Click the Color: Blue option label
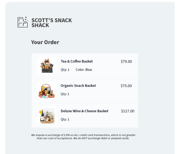Viewport: 178px width, 154px height. 84,70
